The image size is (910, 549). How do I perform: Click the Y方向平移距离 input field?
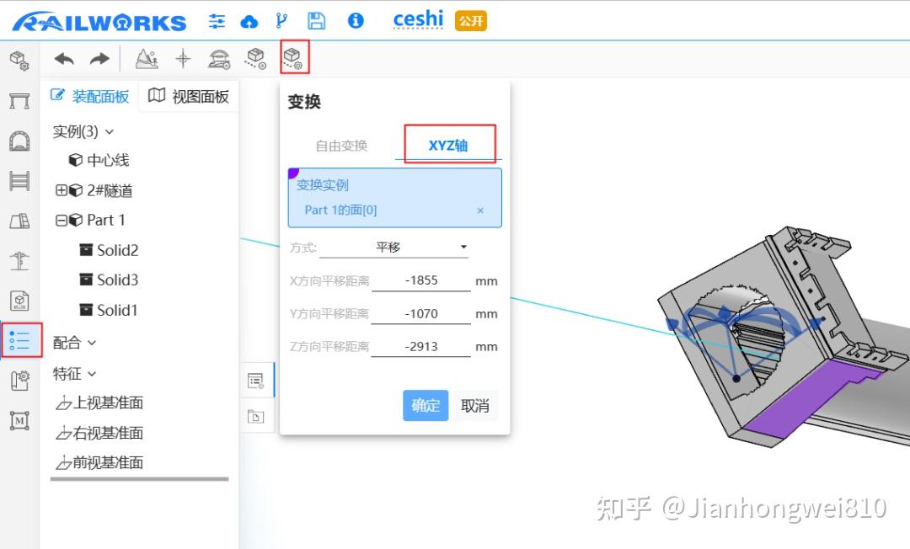[421, 313]
